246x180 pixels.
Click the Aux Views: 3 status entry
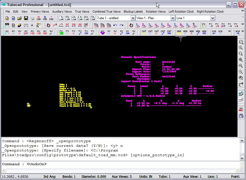[x=121, y=176]
